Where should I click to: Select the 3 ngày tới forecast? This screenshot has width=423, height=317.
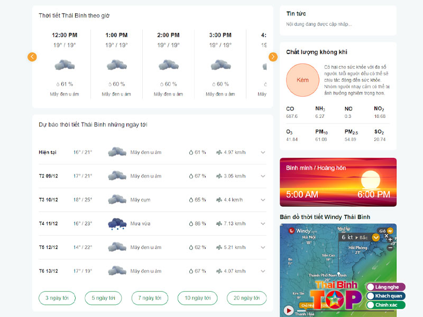58,298
